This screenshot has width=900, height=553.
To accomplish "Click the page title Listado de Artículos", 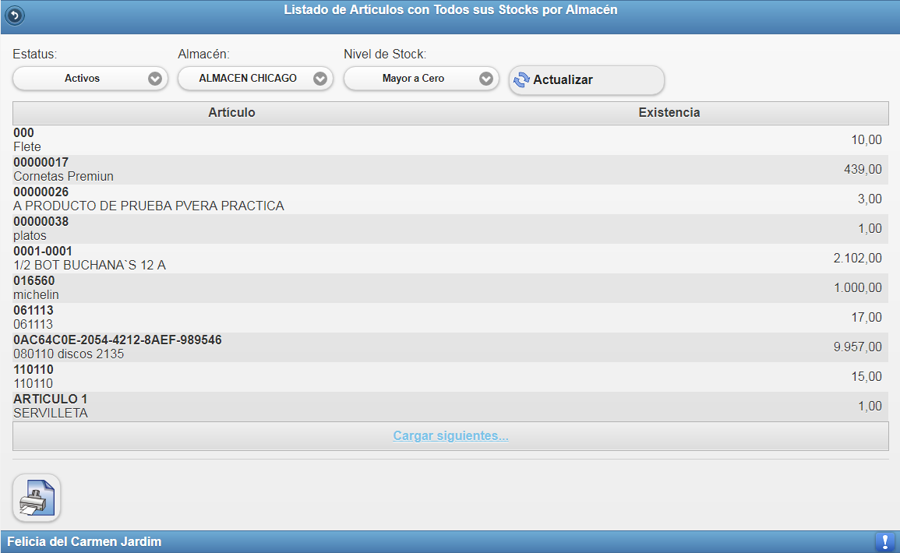I will [x=450, y=10].
